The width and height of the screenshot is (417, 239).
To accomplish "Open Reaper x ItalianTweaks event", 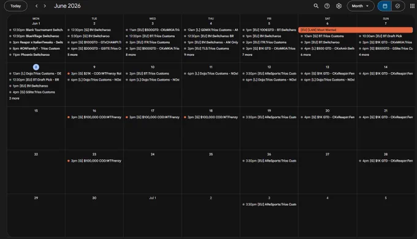I will [x=36, y=42].
